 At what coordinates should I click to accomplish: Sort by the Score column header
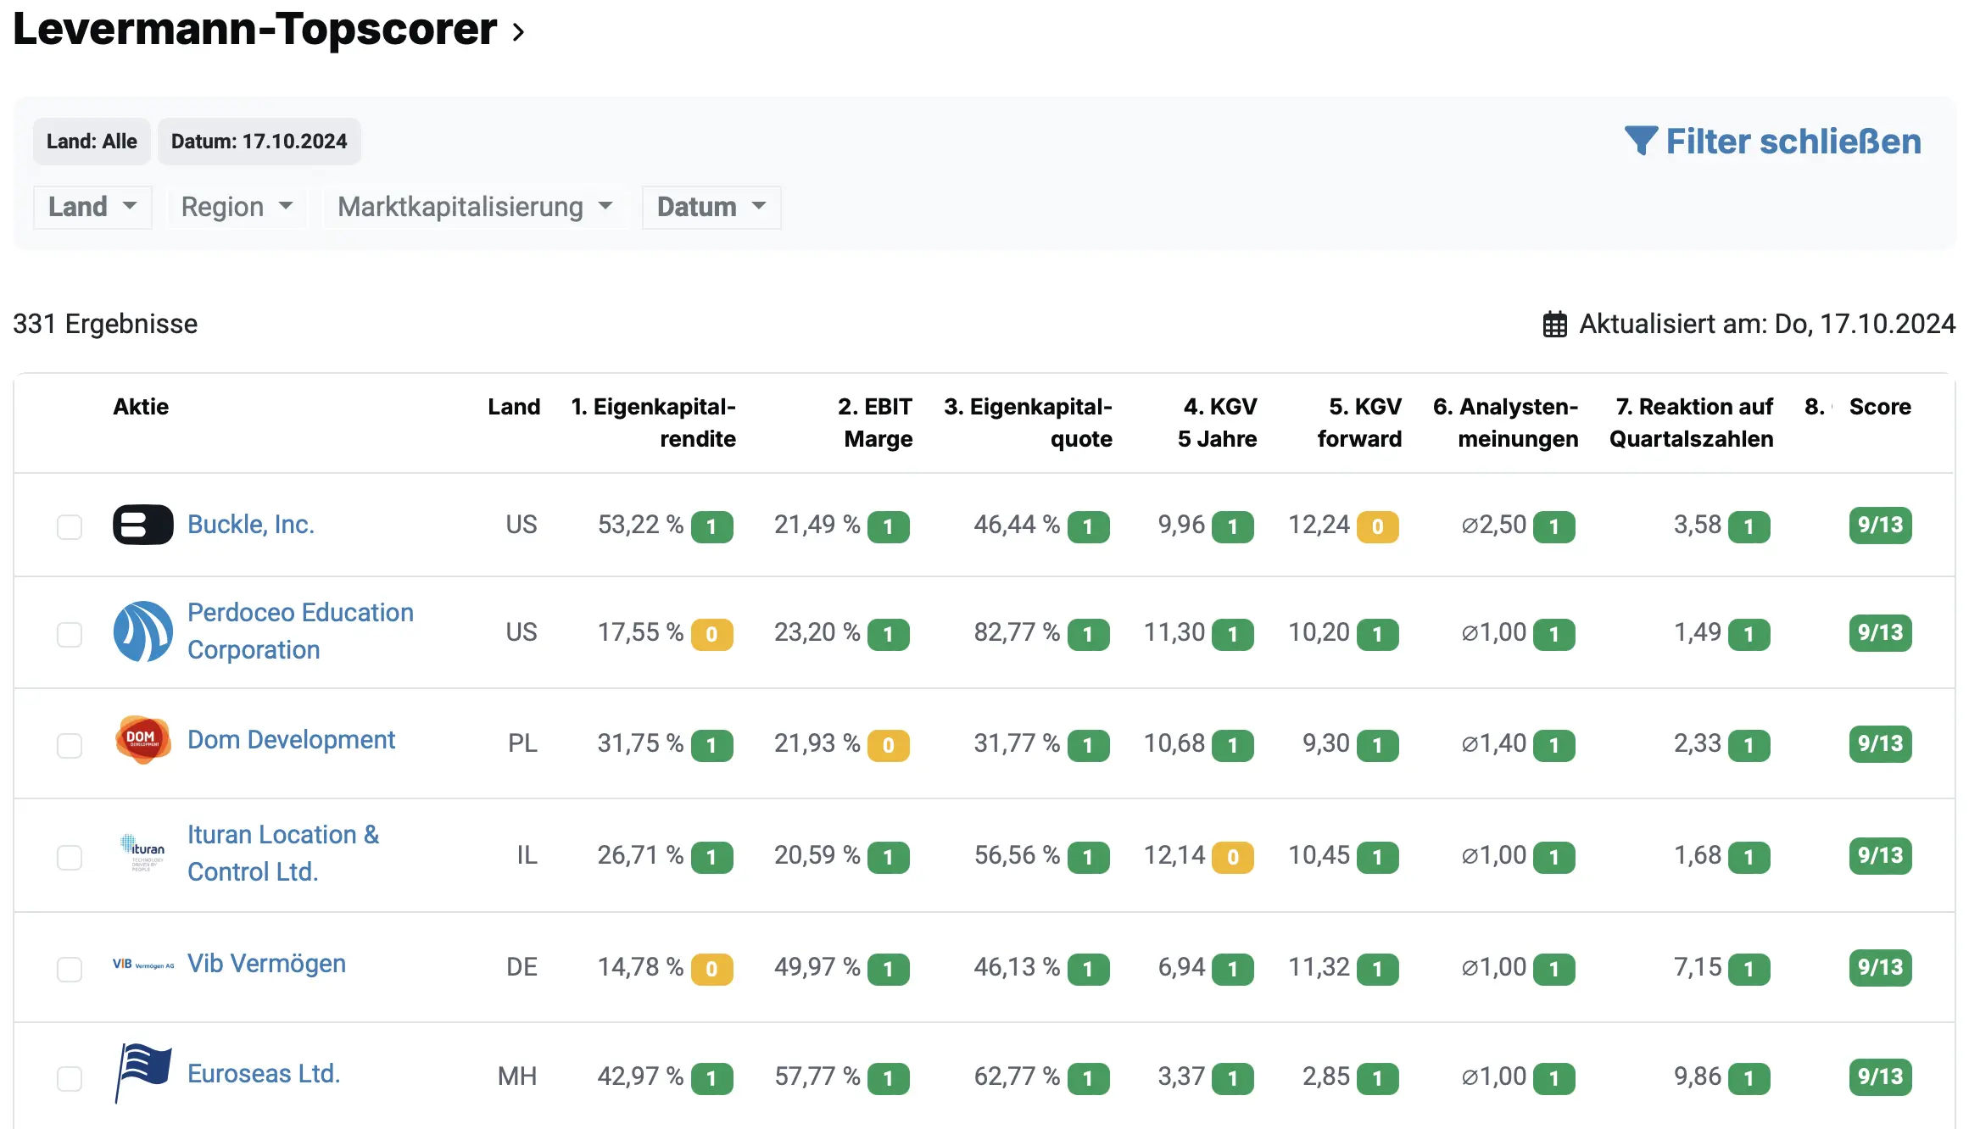(1880, 407)
